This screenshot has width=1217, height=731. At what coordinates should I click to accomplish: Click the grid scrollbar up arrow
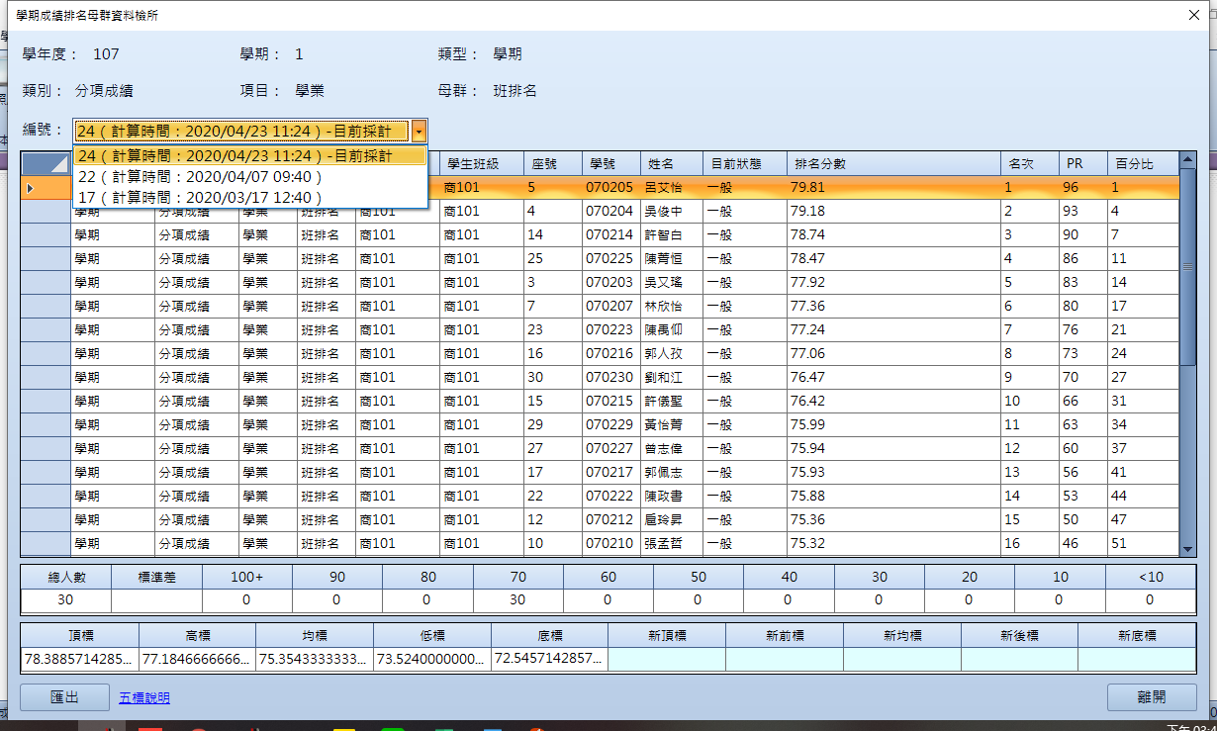(1188, 160)
